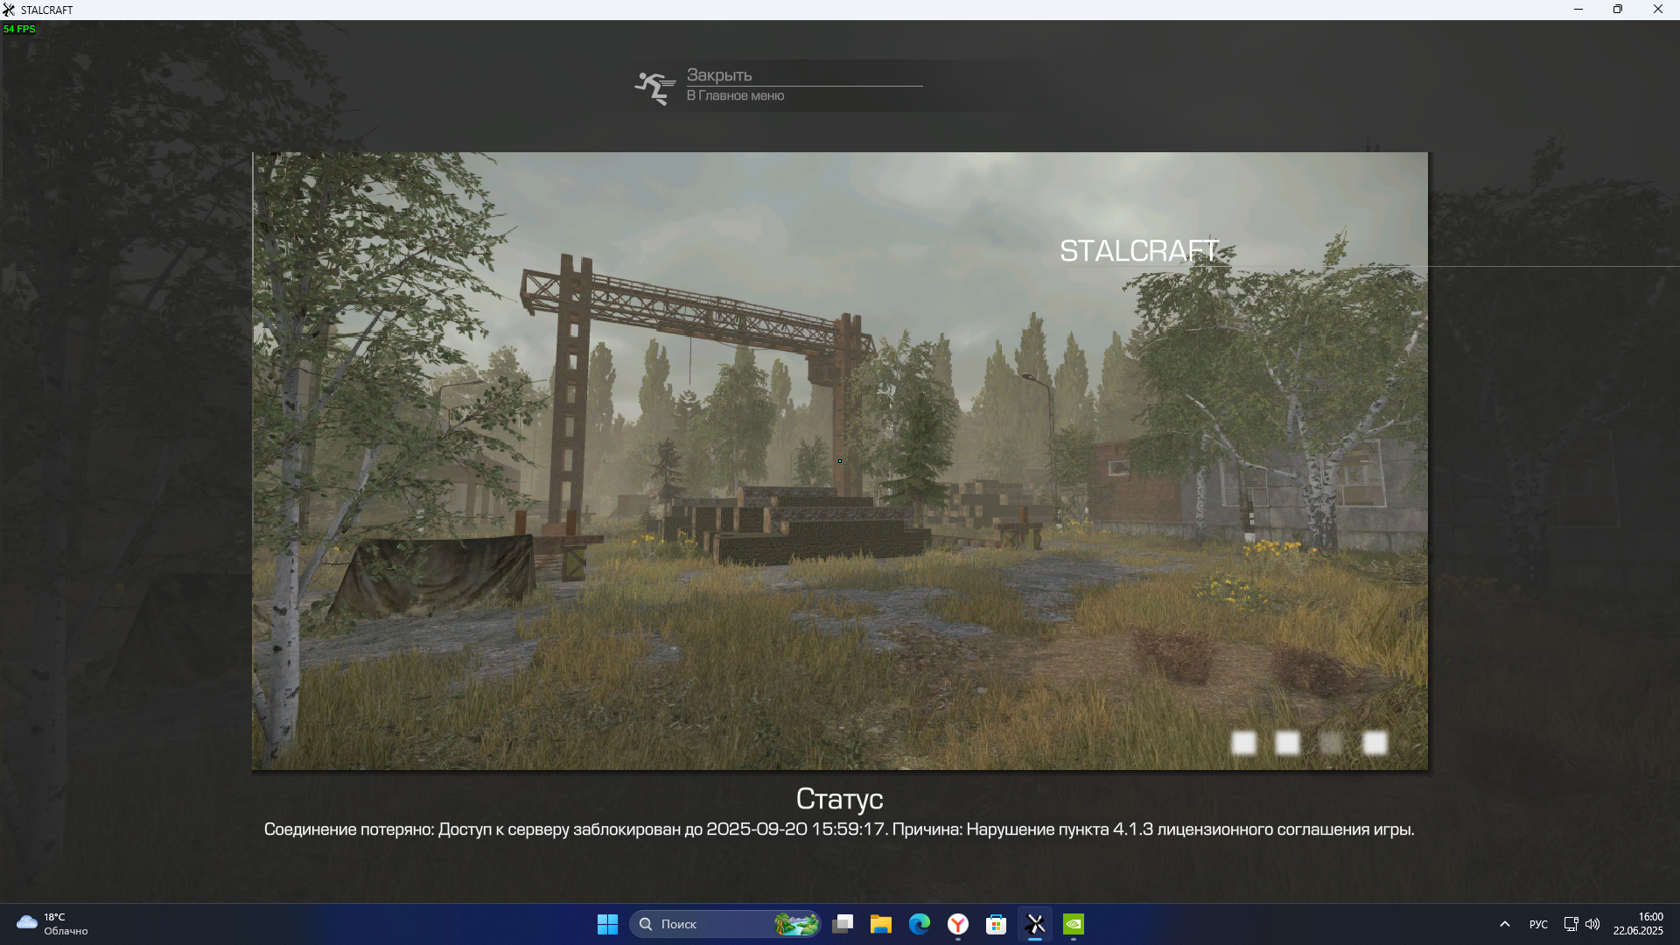Click 'В Главное меню' subtitle text
This screenshot has width=1680, height=945.
(x=735, y=95)
